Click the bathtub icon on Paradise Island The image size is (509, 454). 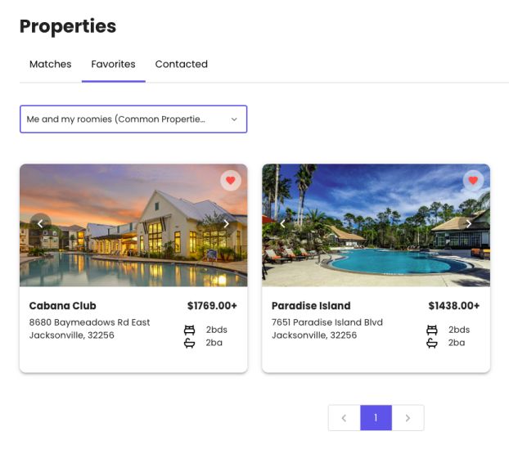[x=432, y=344]
